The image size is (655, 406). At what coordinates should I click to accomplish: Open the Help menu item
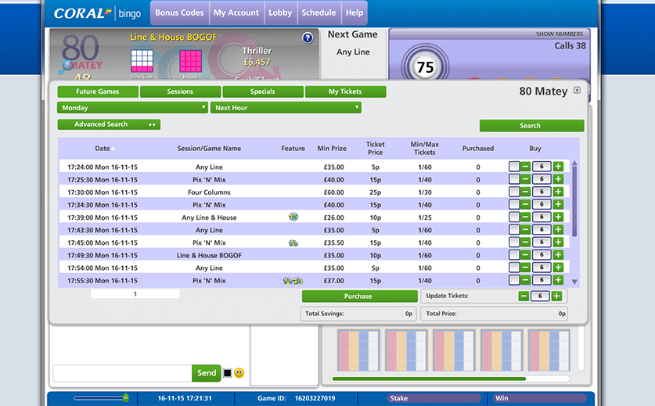(354, 13)
